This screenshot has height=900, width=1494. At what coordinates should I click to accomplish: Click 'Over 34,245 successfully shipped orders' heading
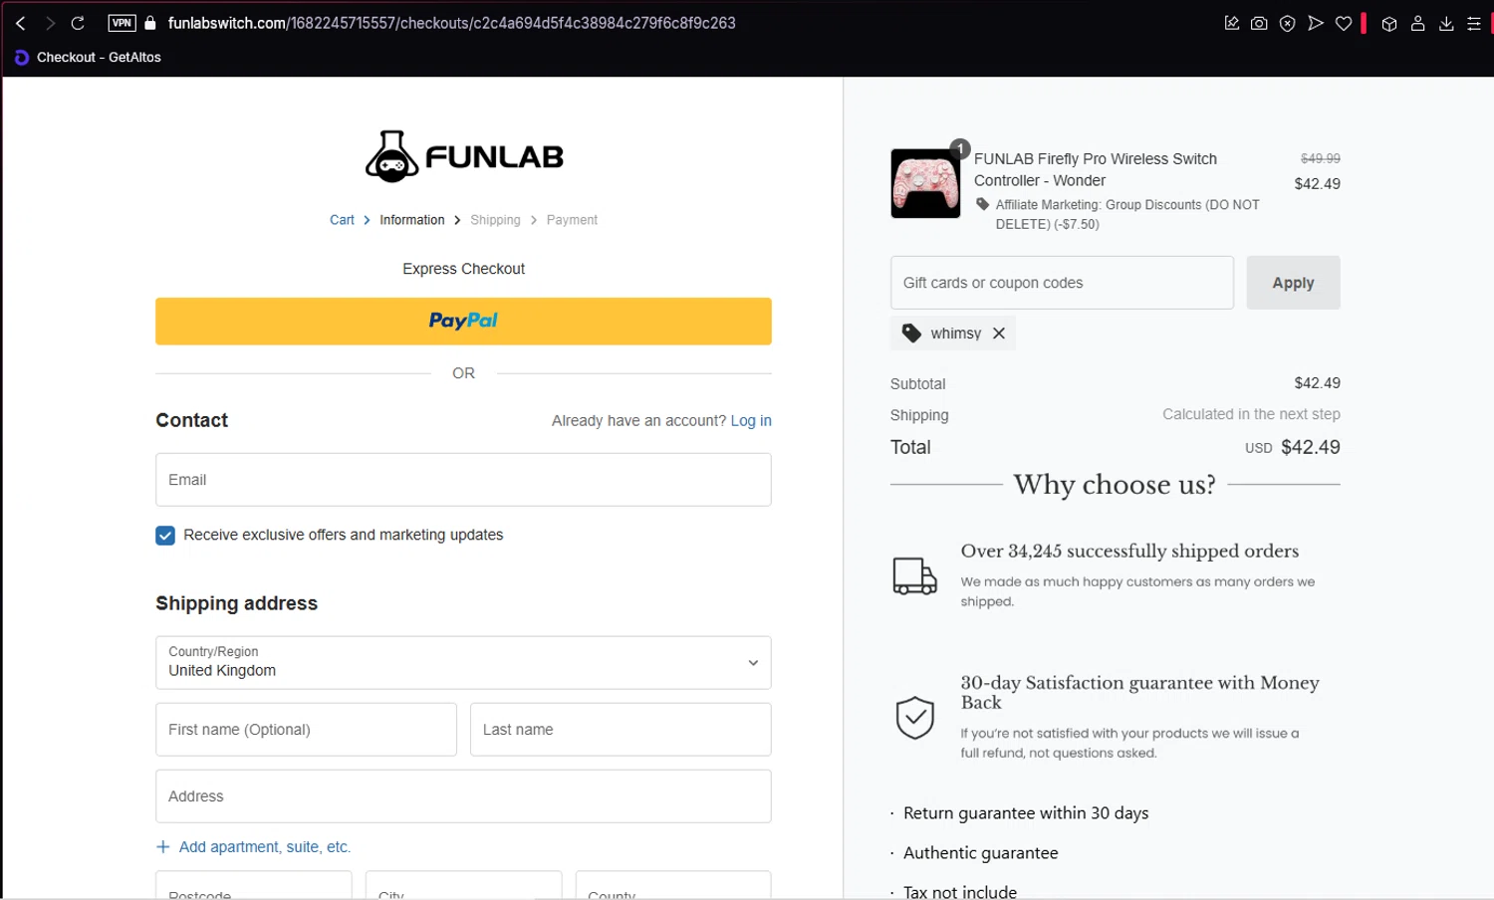click(1129, 552)
